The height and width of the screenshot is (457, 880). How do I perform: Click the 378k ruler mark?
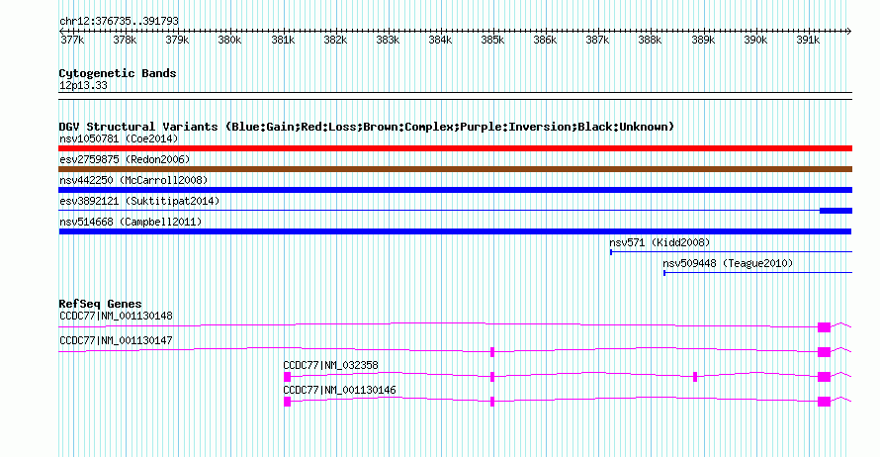125,40
